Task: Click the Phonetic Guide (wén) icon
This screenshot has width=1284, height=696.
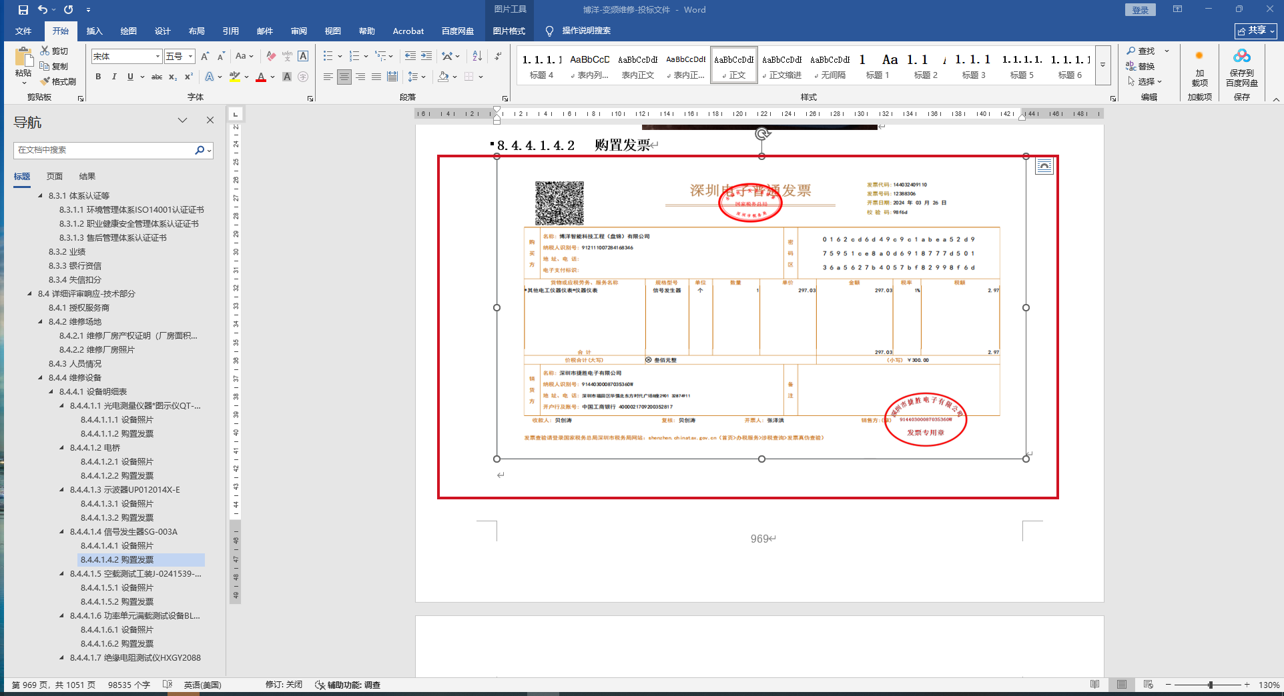Action: pos(287,57)
